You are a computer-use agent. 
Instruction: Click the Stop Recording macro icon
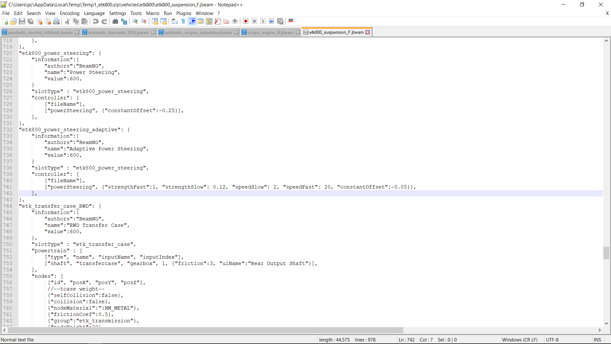coord(254,21)
